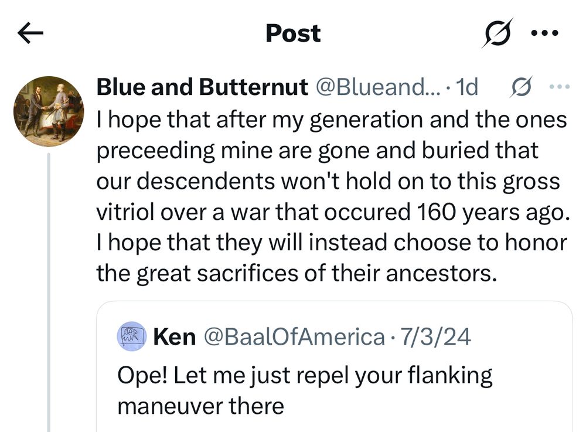Open the three-dot menu on the post

click(558, 86)
